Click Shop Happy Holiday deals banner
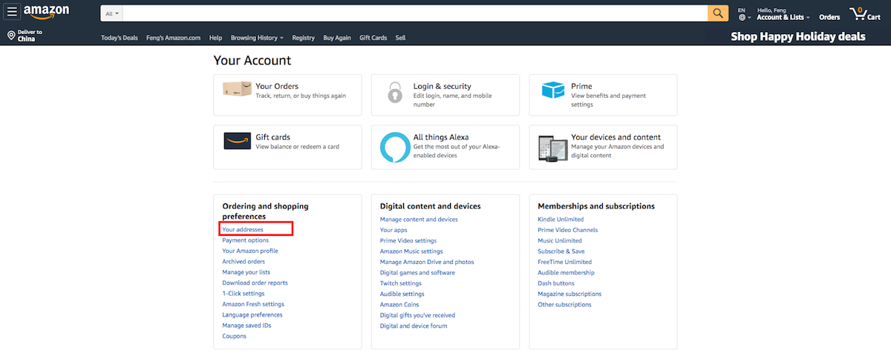891x353 pixels. 798,36
